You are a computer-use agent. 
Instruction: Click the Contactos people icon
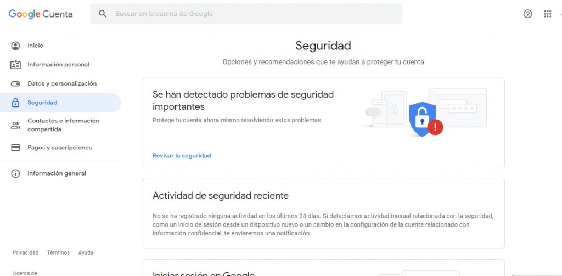point(15,125)
